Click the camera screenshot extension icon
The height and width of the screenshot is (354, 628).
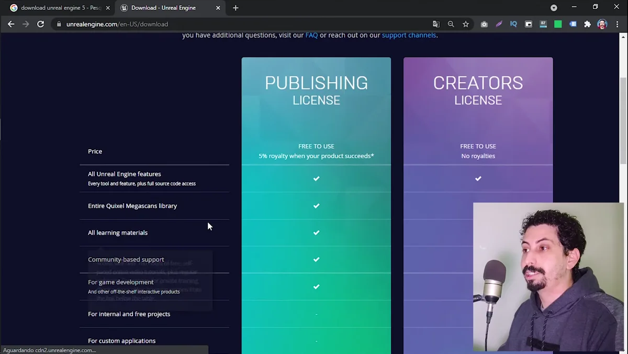[484, 24]
